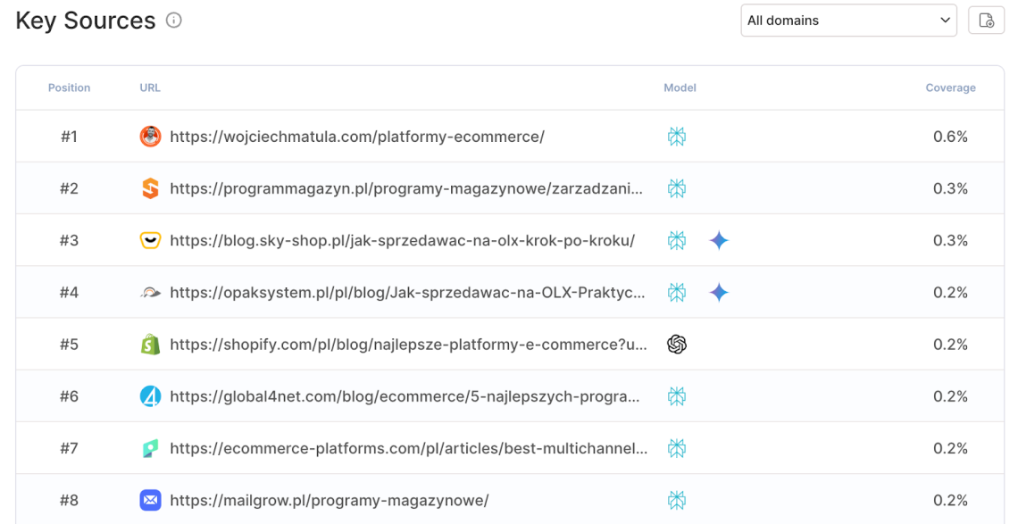1018x524 pixels.
Task: Click the 0.6% coverage value on row #1
Action: click(950, 136)
